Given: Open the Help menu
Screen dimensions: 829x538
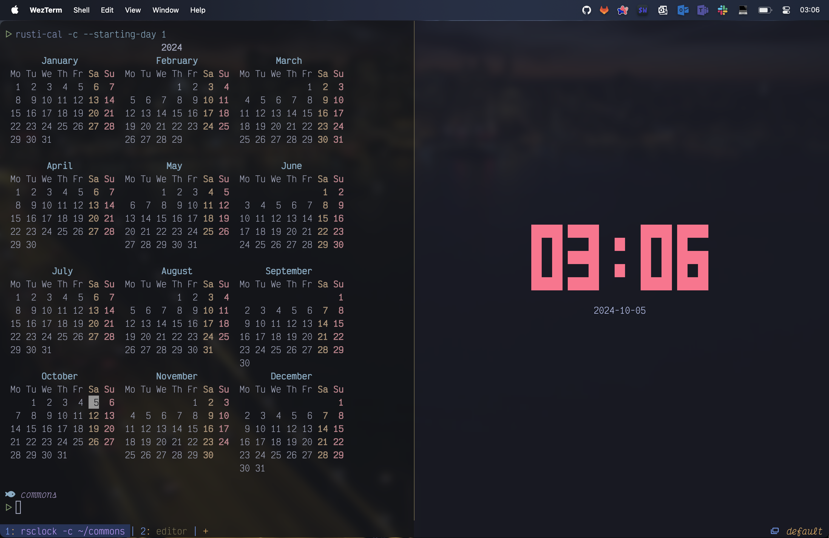Looking at the screenshot, I should click(197, 10).
